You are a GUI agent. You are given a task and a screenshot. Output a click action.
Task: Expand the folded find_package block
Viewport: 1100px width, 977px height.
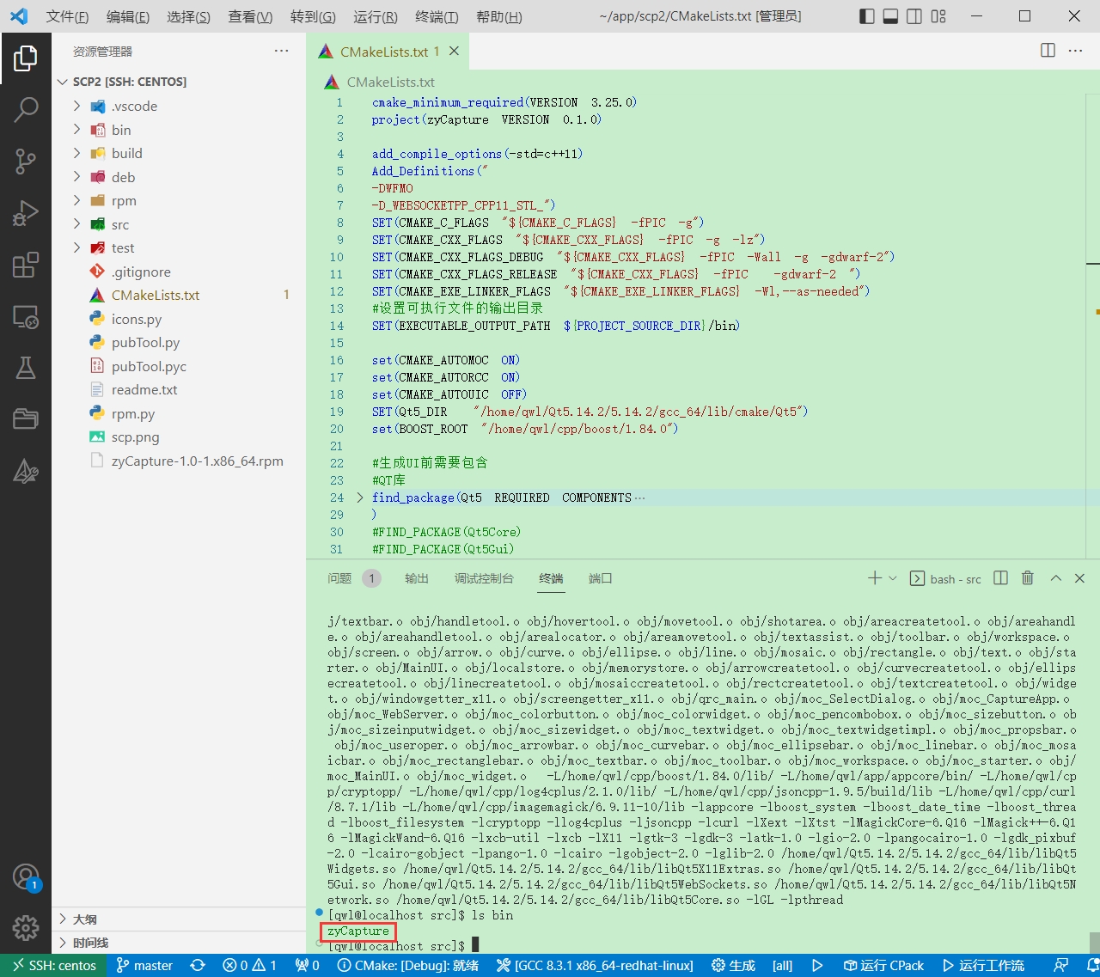360,498
